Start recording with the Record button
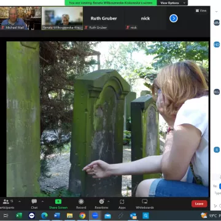This screenshot has height=221, width=221. pos(81,204)
